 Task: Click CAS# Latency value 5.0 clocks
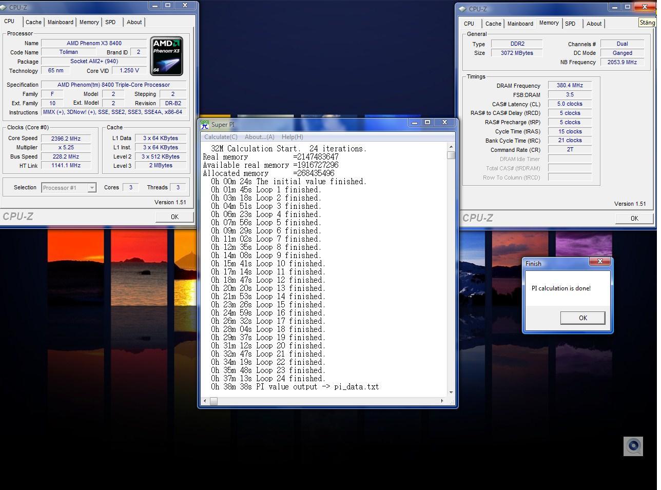(570, 104)
